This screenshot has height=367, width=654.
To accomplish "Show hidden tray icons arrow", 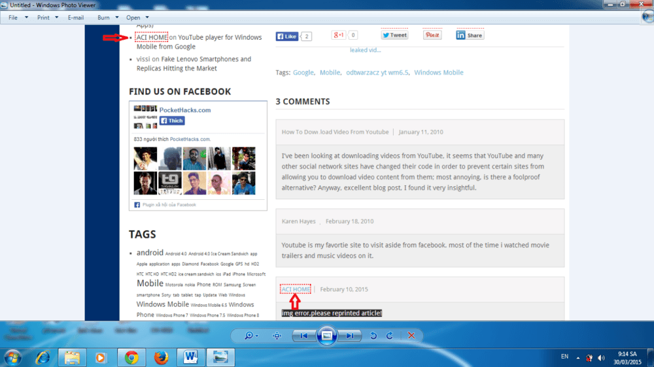I will 577,358.
